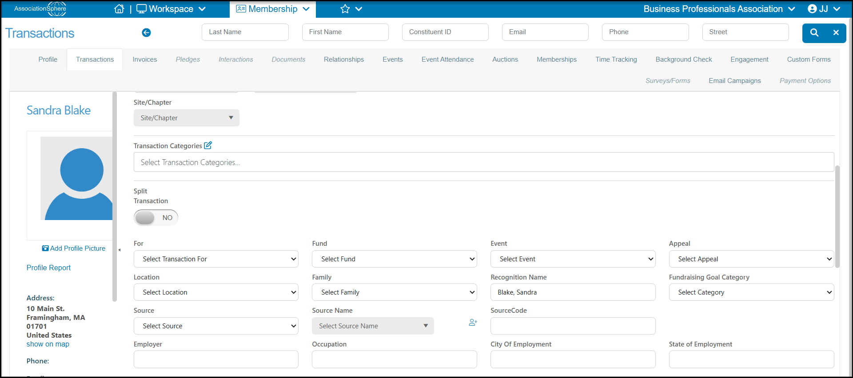Open the Site/Chapter dropdown
The image size is (853, 378).
click(x=187, y=118)
